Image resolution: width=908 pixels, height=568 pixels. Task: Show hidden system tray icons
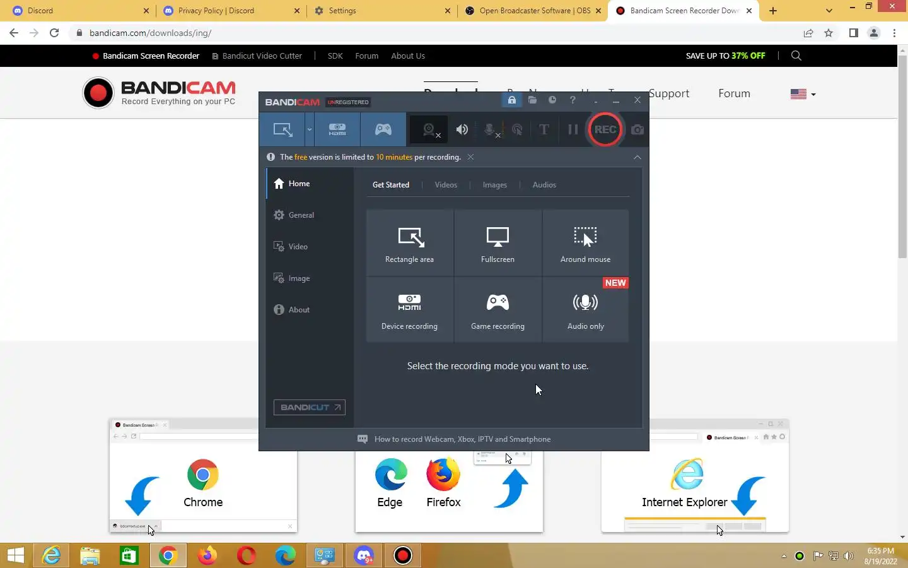click(784, 556)
